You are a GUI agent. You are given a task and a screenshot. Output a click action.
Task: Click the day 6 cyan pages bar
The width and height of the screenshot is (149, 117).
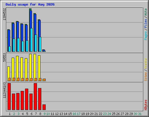(x=31, y=40)
